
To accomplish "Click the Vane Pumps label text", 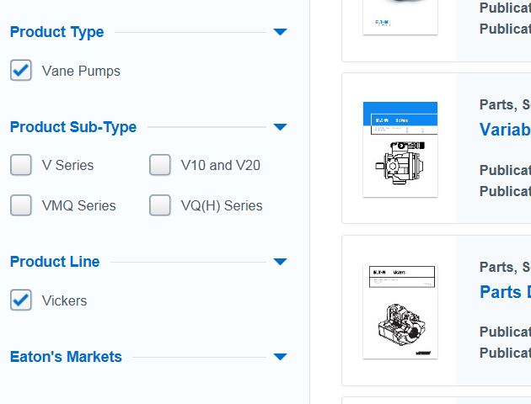I will tap(81, 71).
